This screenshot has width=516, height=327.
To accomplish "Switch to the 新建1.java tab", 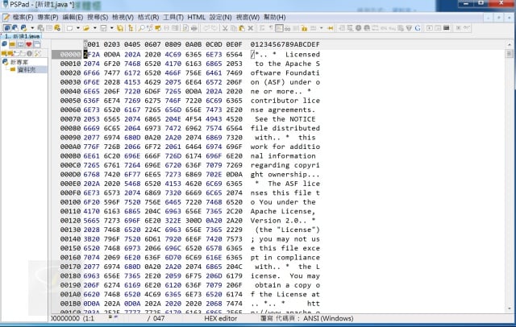I will coord(23,37).
